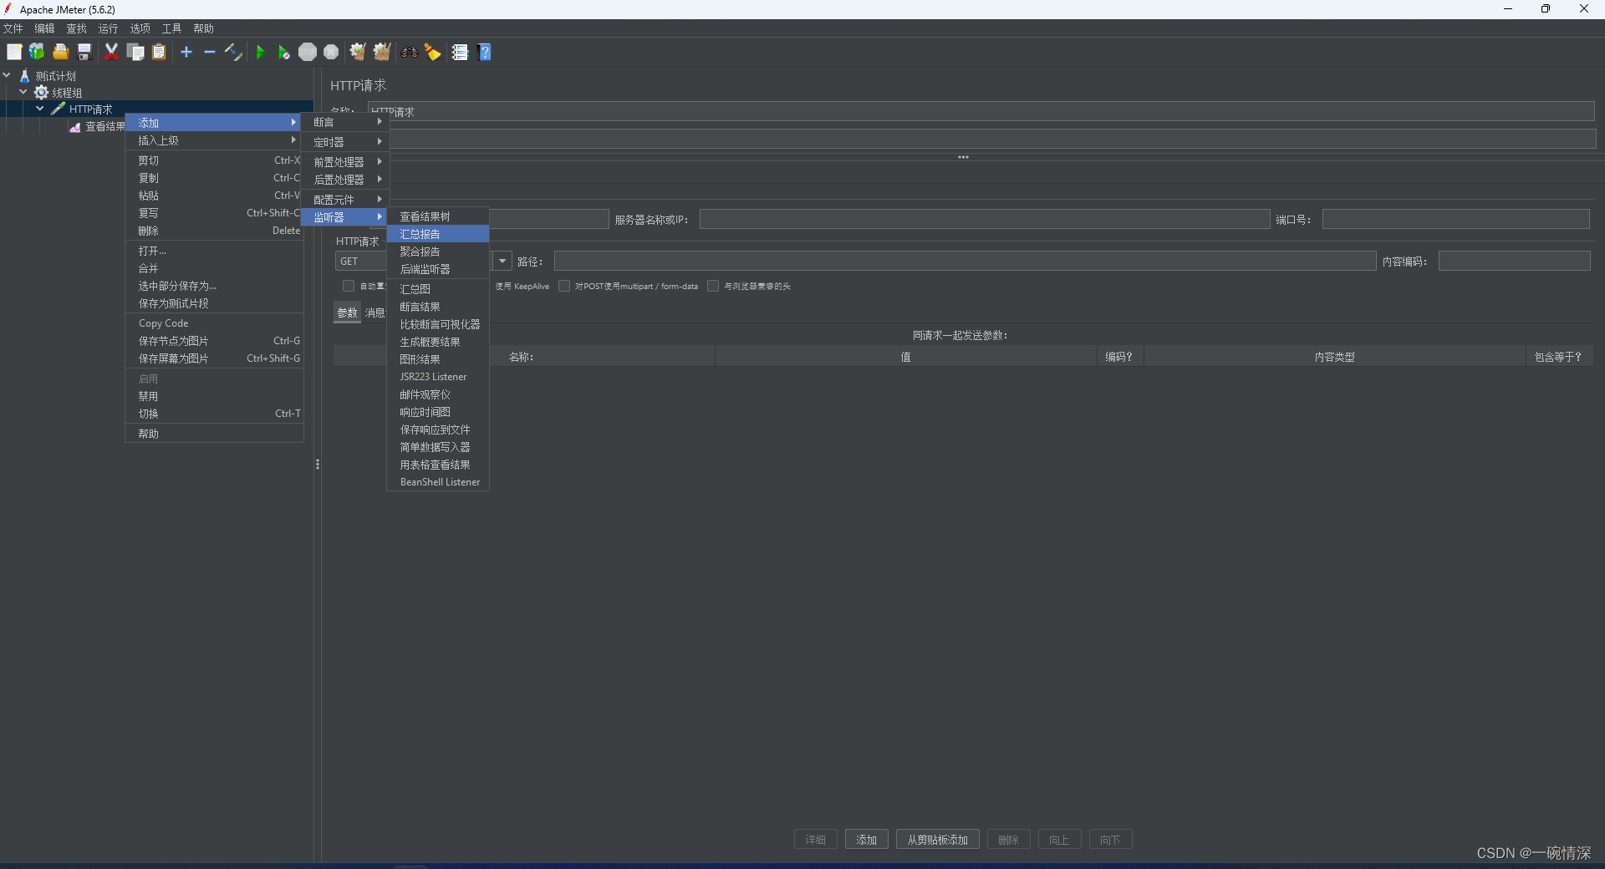The width and height of the screenshot is (1605, 869).
Task: Click the Clear all double broom icon
Action: (x=382, y=52)
